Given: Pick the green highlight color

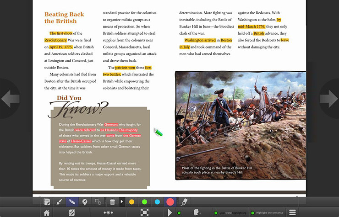Looking at the screenshot, I should (144, 202).
